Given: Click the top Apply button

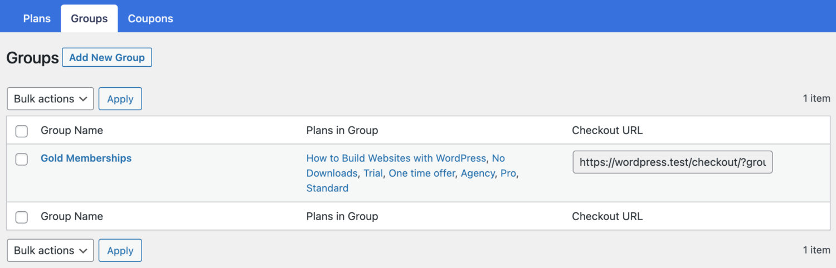Looking at the screenshot, I should (120, 99).
